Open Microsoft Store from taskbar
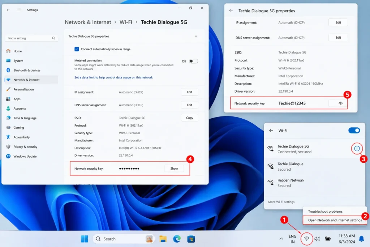 [x=191, y=239]
